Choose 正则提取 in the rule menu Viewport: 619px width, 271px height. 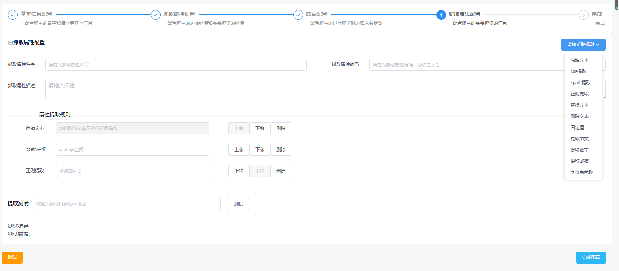pos(583,94)
